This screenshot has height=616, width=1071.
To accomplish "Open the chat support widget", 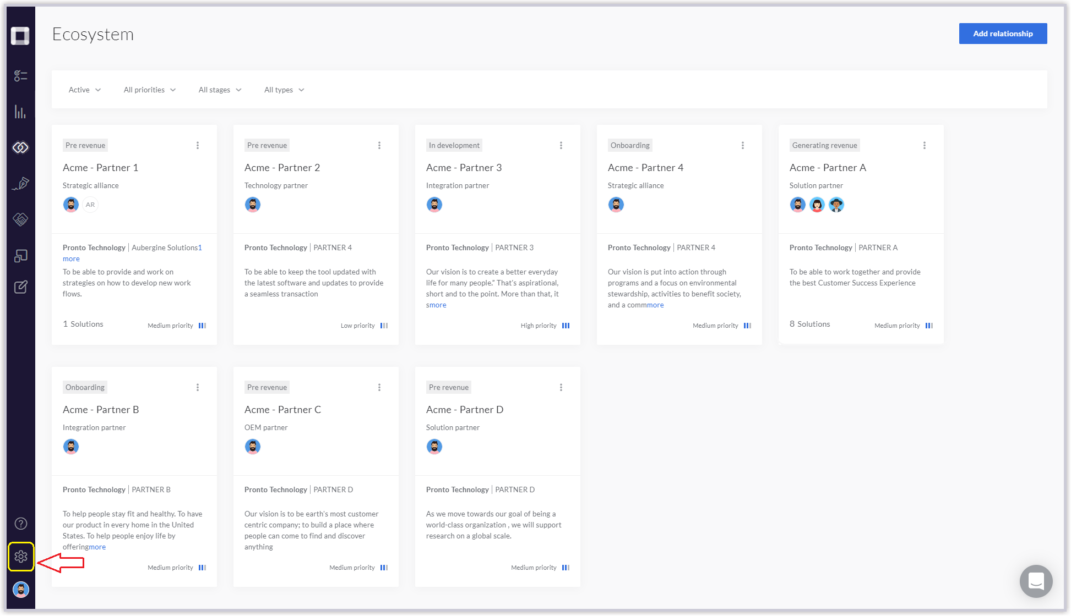I will [1036, 581].
